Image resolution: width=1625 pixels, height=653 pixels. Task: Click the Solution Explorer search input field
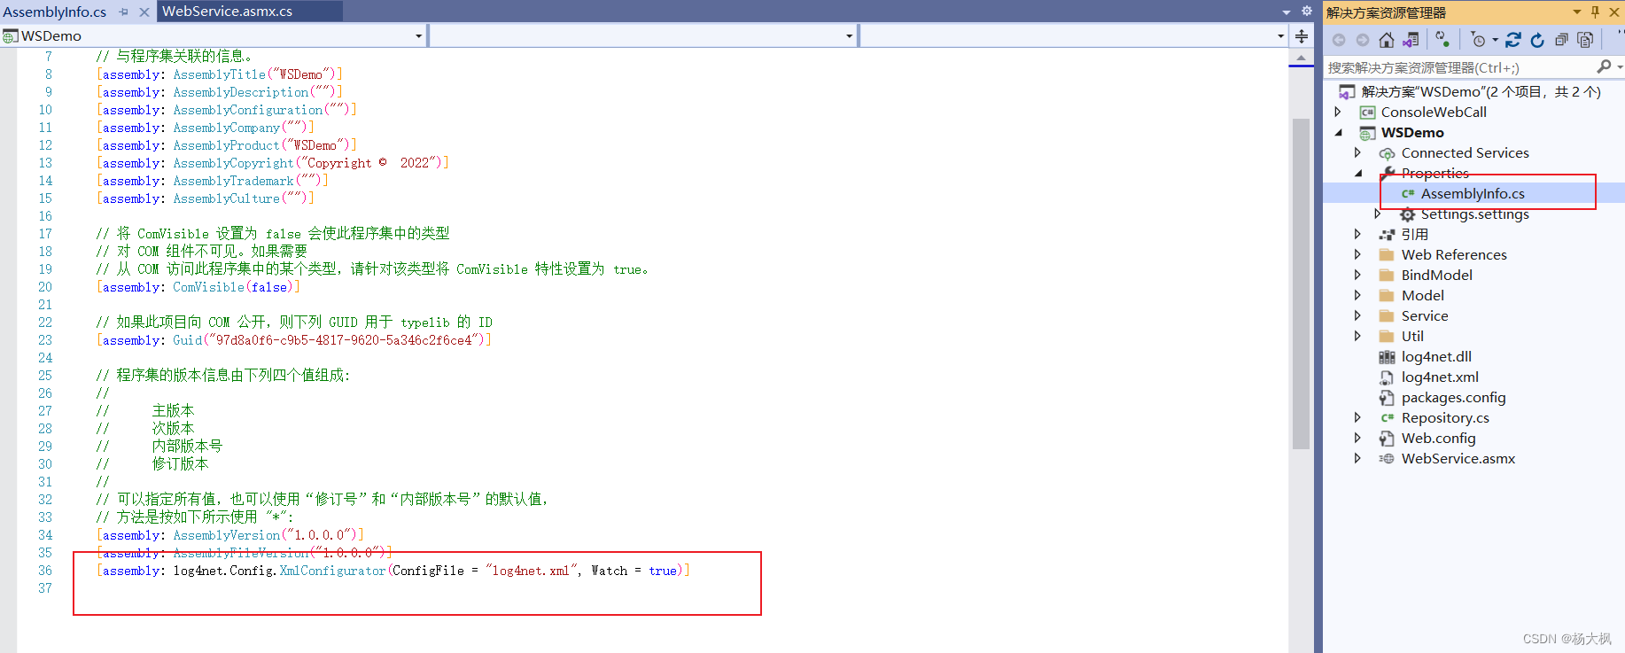(x=1459, y=67)
